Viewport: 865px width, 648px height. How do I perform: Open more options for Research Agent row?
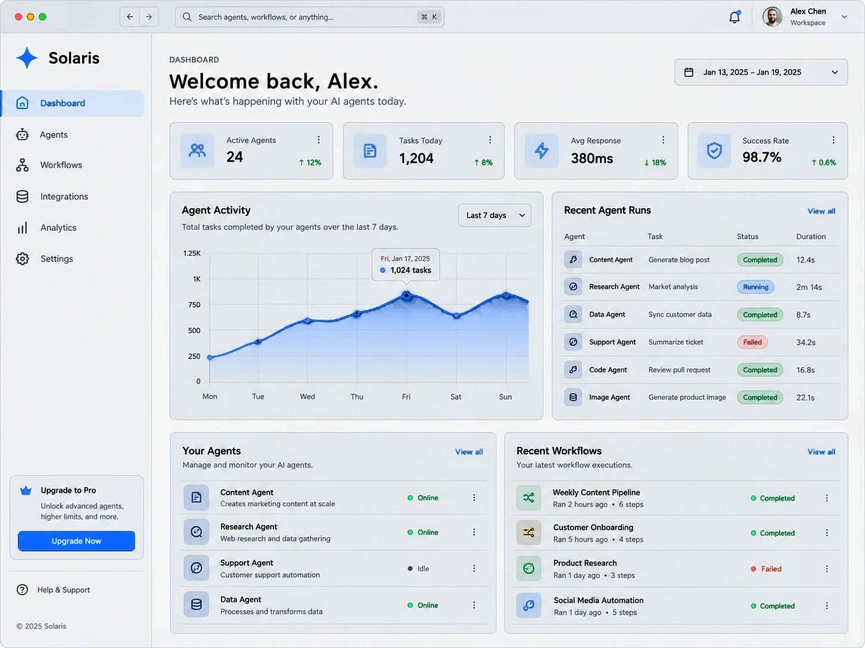coord(474,532)
